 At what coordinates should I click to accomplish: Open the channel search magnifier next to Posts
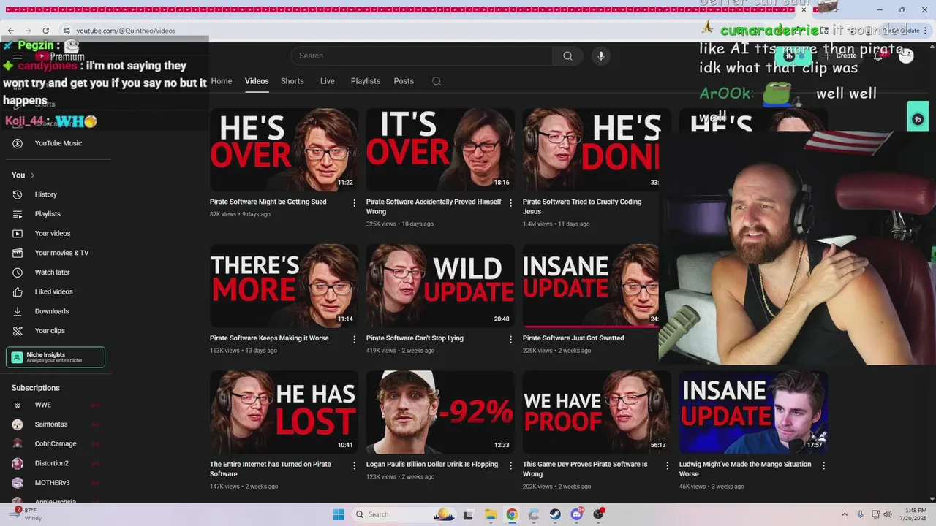(x=437, y=81)
